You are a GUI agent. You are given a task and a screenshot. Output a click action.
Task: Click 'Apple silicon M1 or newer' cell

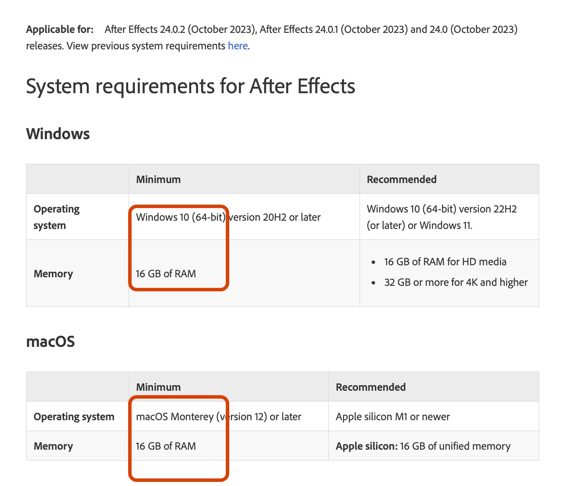[393, 416]
